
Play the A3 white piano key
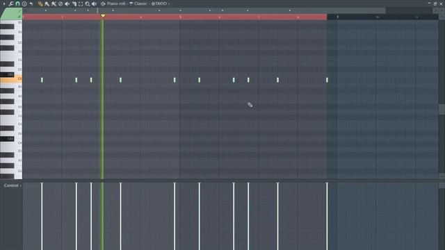17,160
